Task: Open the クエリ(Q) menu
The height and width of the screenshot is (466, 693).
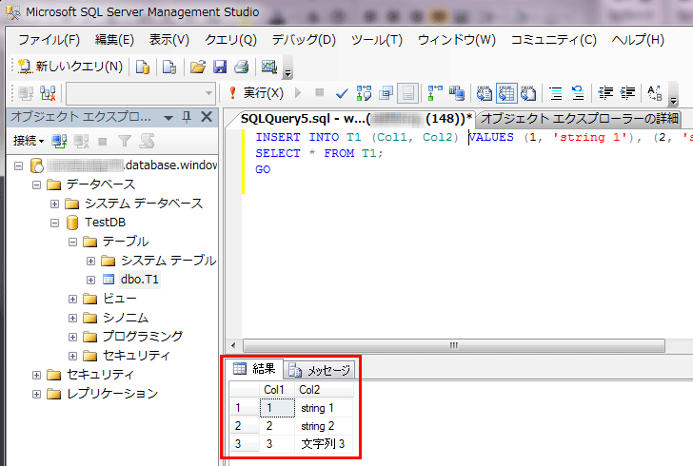Action: pyautogui.click(x=230, y=40)
